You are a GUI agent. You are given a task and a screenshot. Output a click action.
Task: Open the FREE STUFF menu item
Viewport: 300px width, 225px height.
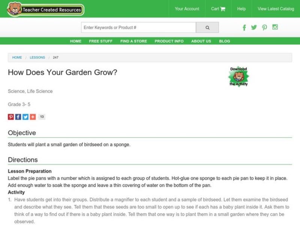pos(100,41)
